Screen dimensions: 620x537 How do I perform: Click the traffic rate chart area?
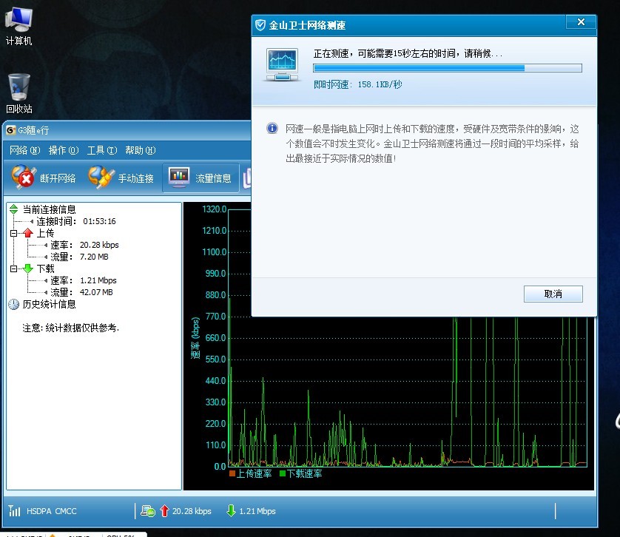tap(407, 391)
